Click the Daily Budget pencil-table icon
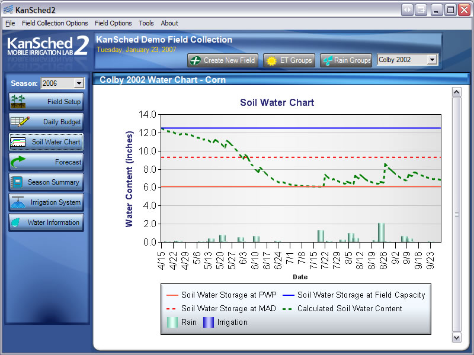The width and height of the screenshot is (474, 355). (x=20, y=122)
